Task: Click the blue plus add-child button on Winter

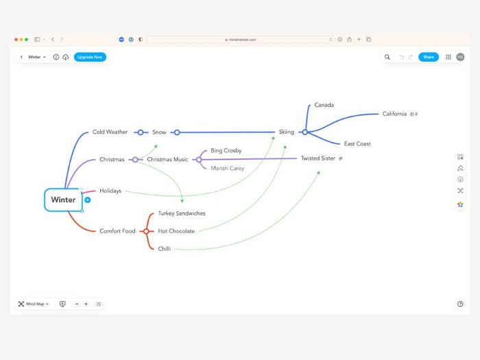Action: (x=88, y=200)
